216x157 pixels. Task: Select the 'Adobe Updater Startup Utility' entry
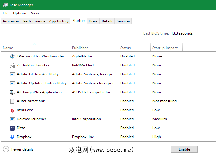(42, 83)
